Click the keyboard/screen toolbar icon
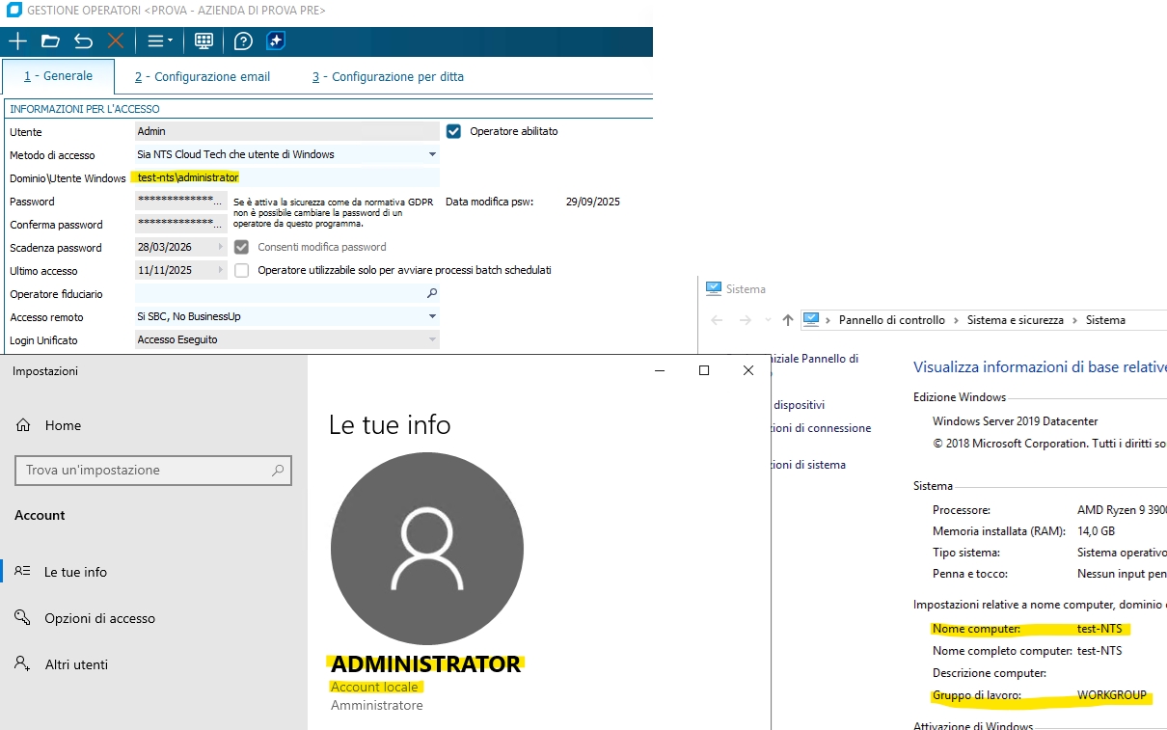 point(204,41)
